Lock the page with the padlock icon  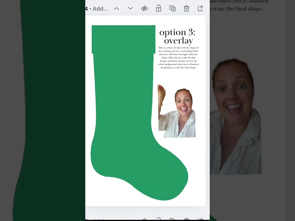pos(159,8)
